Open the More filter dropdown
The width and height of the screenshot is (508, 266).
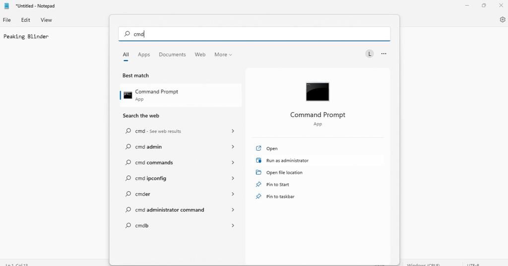pyautogui.click(x=223, y=55)
